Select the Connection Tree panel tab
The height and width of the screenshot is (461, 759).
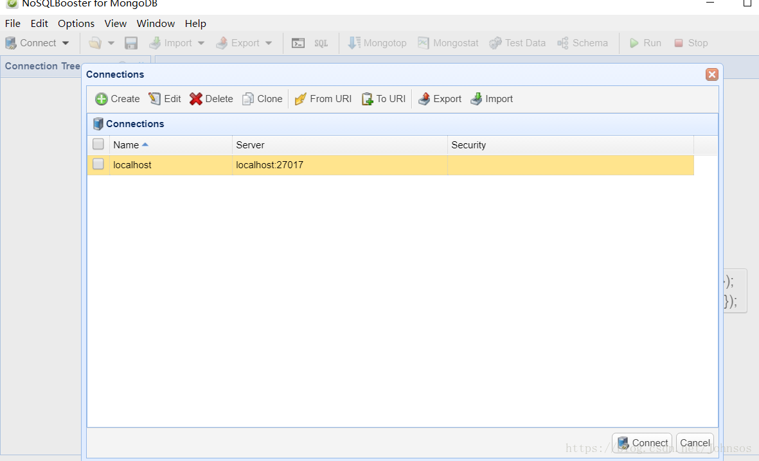(42, 65)
